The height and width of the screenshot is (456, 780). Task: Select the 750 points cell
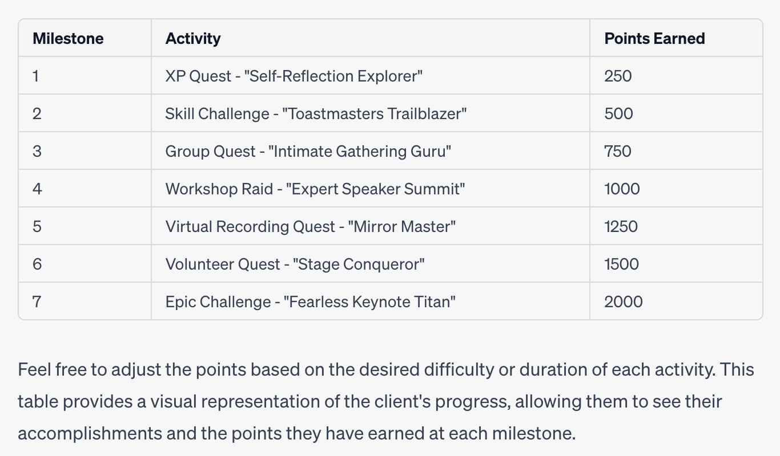[618, 151]
